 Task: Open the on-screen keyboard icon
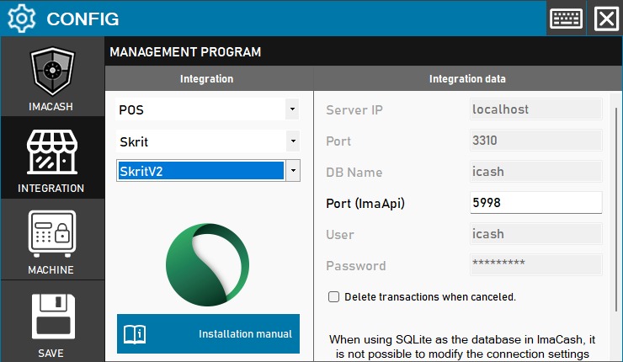[566, 19]
